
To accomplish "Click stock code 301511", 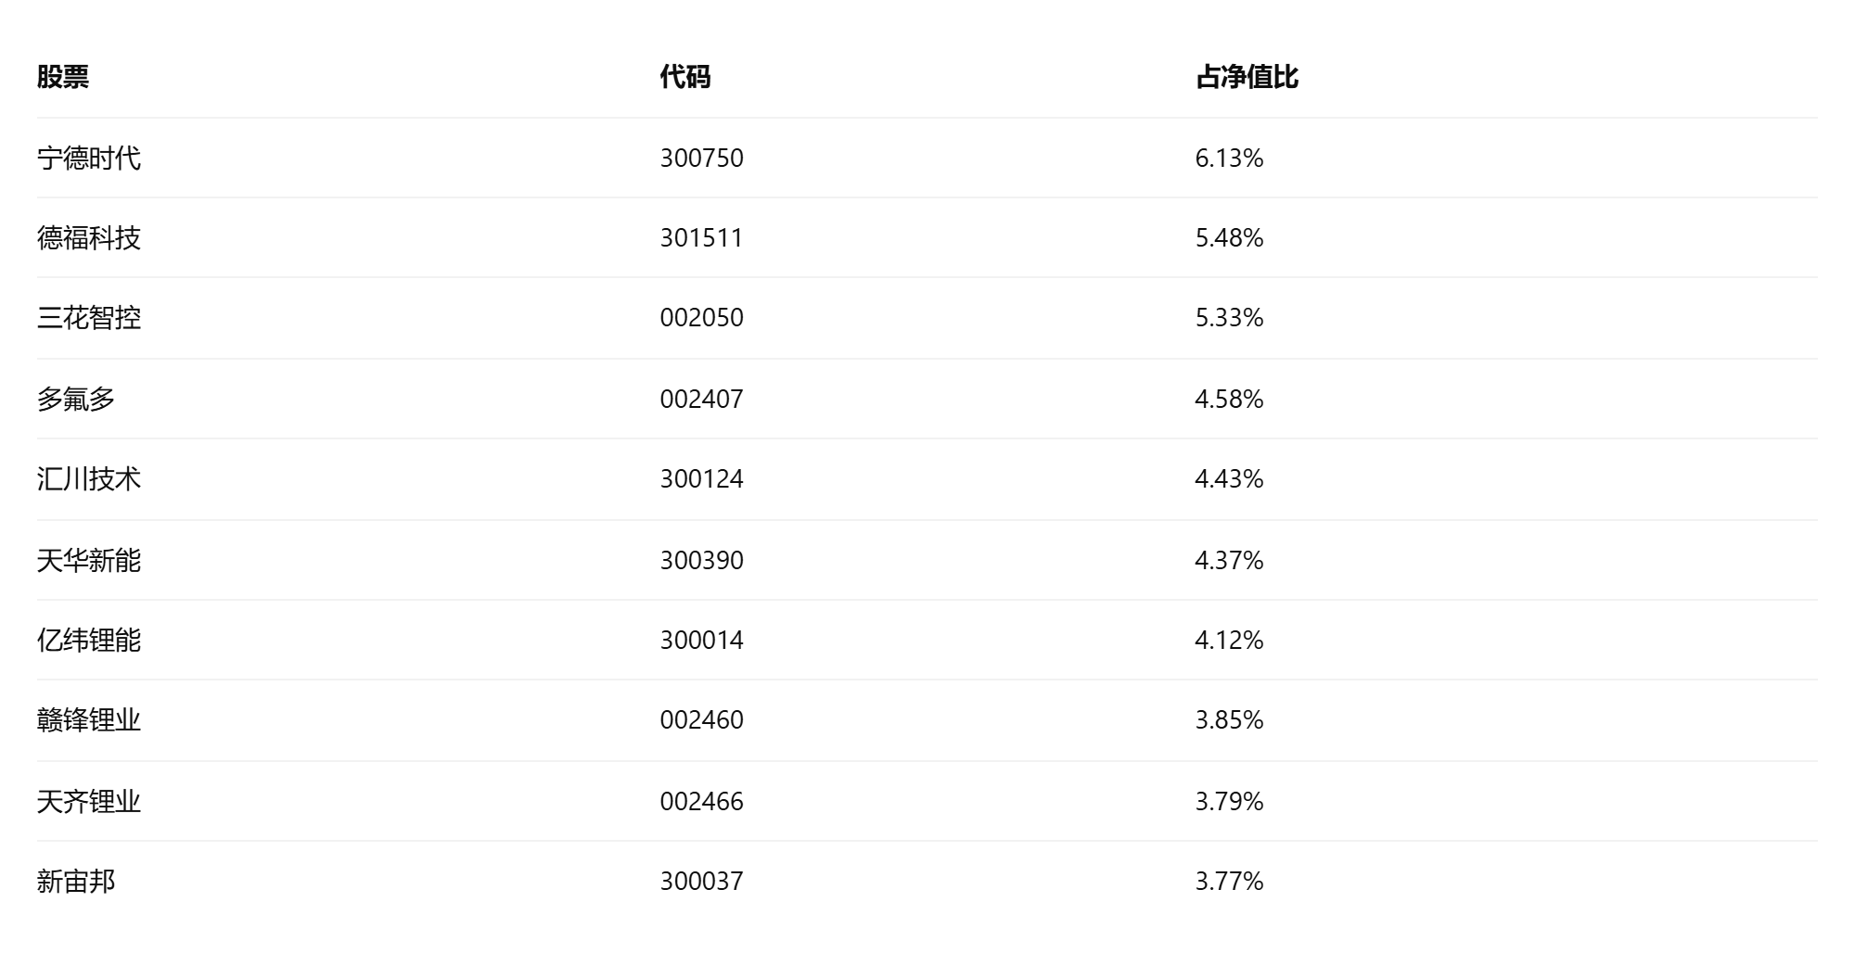I will click(x=702, y=238).
